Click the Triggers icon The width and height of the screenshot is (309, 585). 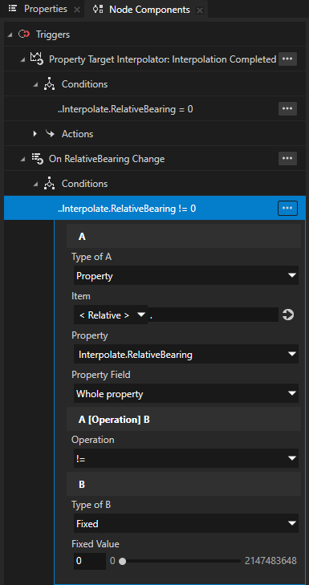24,35
